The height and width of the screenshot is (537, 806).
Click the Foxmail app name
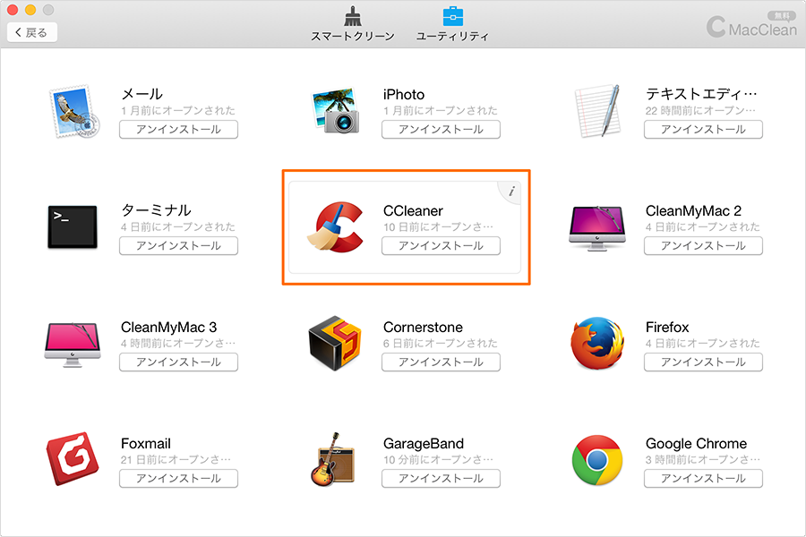tap(145, 444)
